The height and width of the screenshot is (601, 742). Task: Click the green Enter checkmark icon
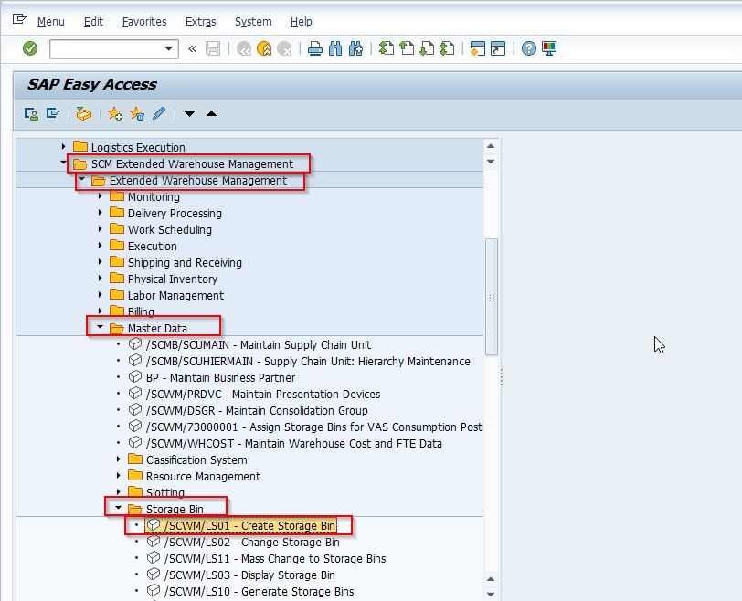tap(30, 48)
